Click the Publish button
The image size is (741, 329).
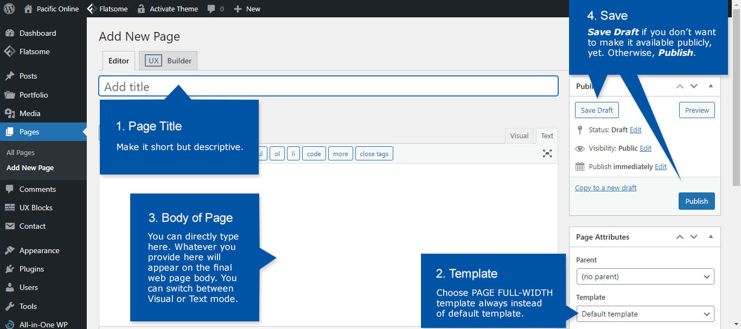click(x=696, y=201)
